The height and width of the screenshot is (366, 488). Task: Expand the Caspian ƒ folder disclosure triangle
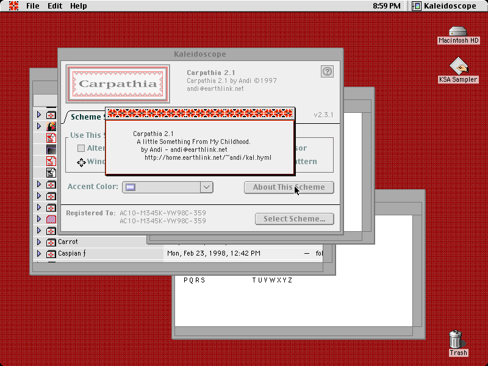39,254
